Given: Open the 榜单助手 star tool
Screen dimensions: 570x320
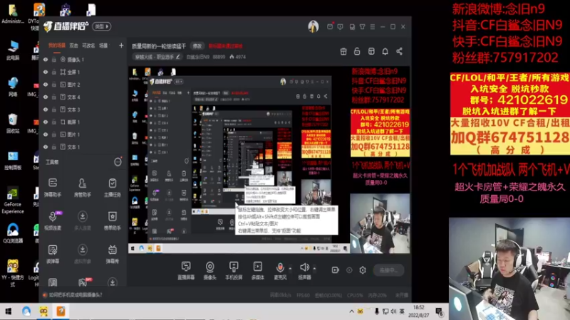Looking at the screenshot, I should pyautogui.click(x=113, y=220).
